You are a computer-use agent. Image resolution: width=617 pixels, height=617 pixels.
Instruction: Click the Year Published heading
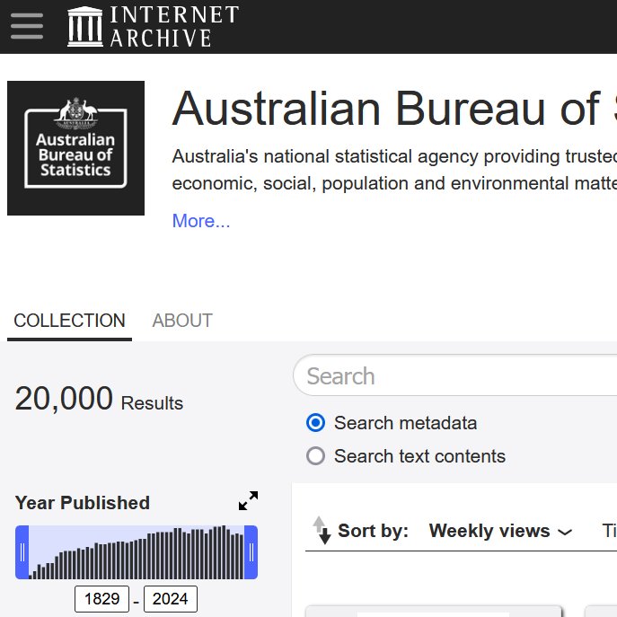click(83, 503)
